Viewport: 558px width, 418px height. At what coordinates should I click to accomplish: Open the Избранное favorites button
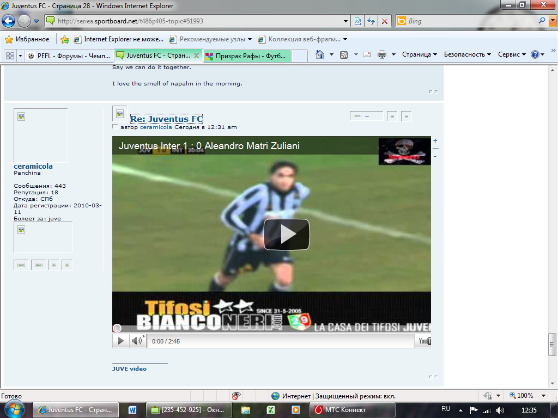point(27,39)
